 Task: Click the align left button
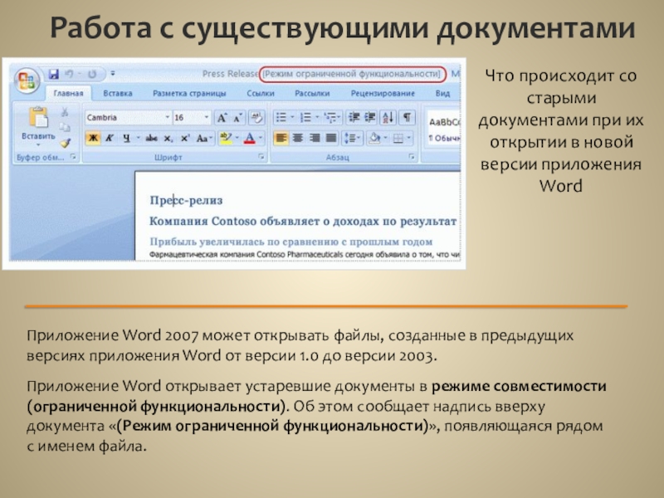pos(281,138)
